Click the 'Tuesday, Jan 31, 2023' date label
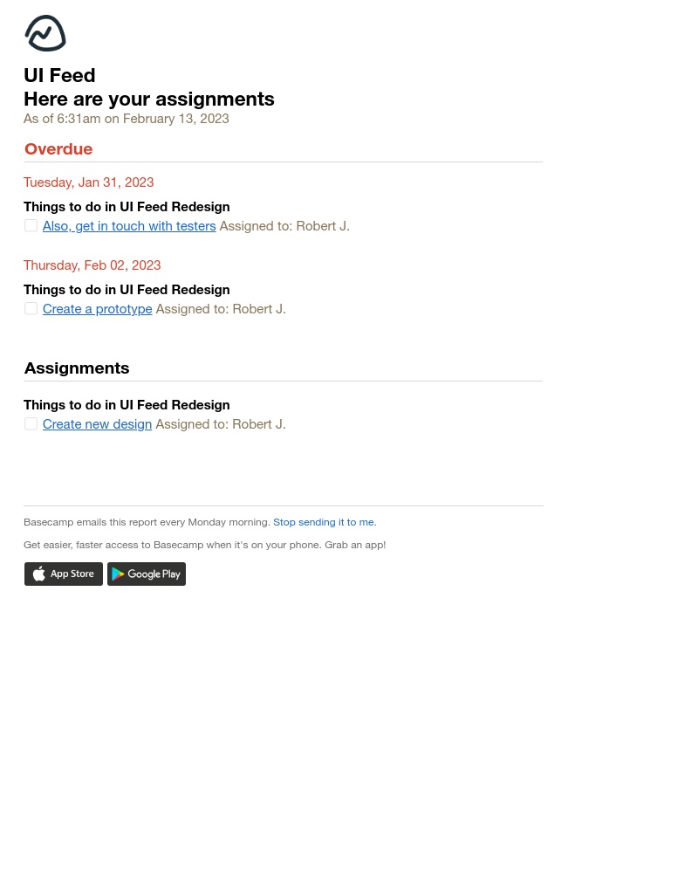Image resolution: width=698 pixels, height=873 pixels. tap(88, 182)
